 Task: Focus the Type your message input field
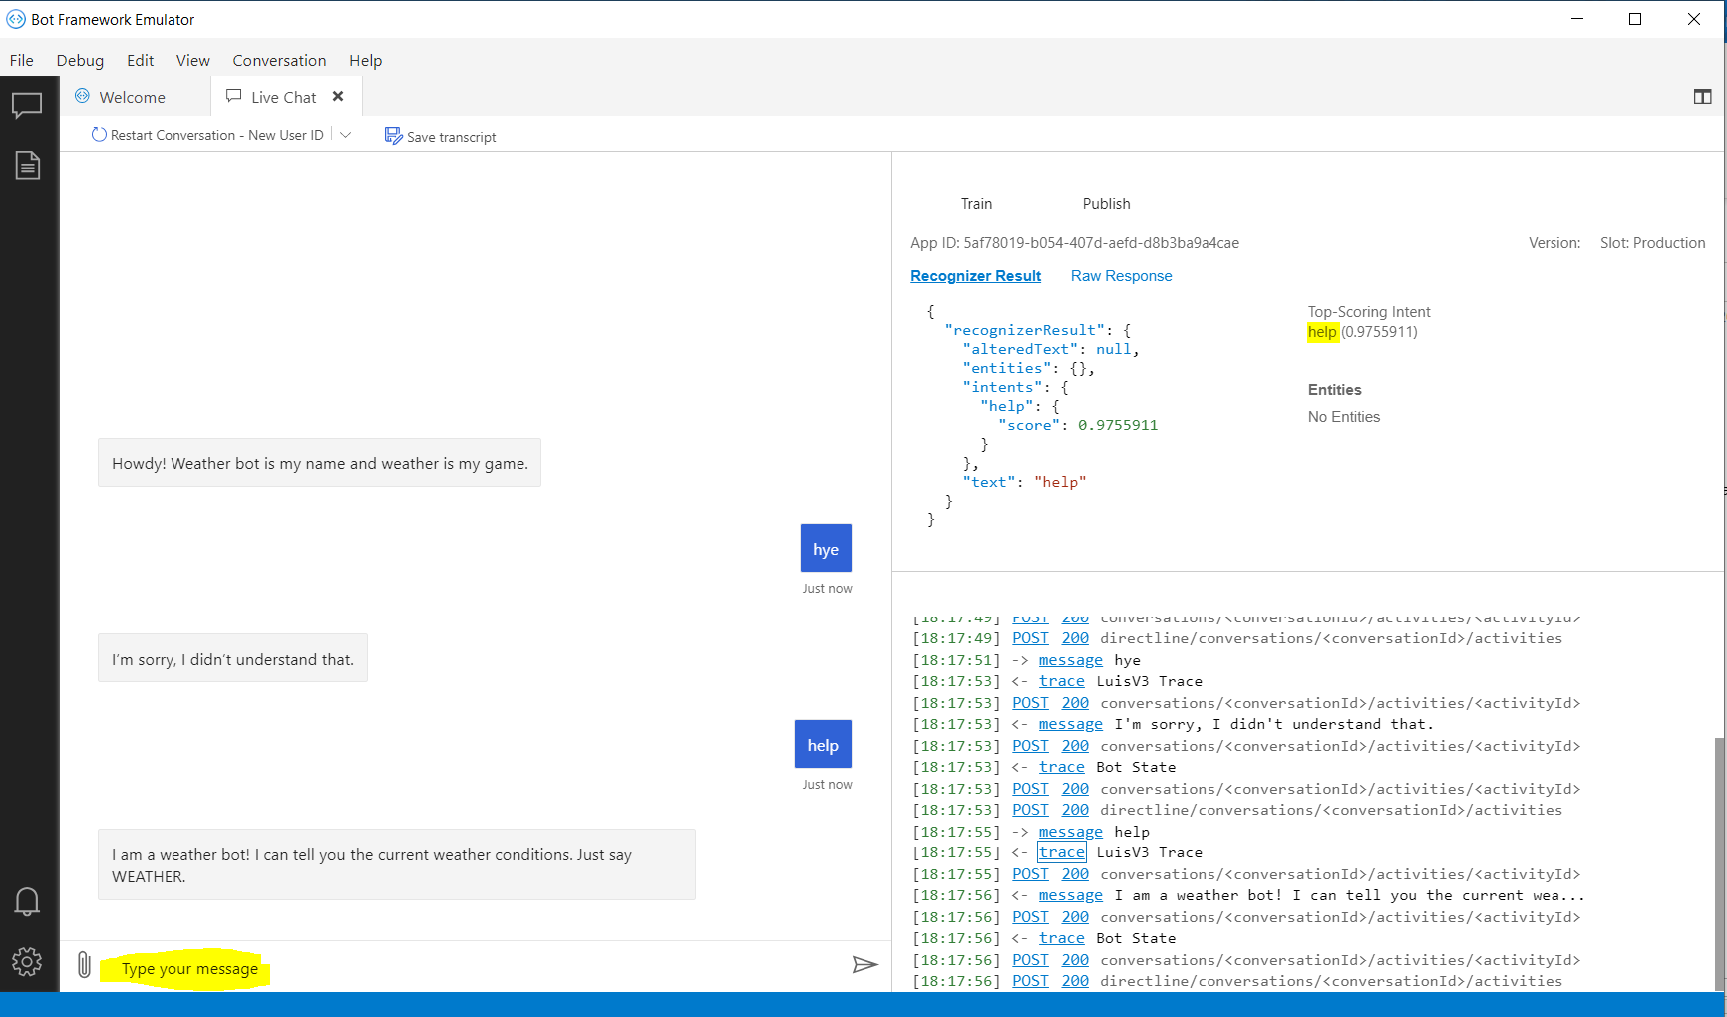(x=187, y=968)
